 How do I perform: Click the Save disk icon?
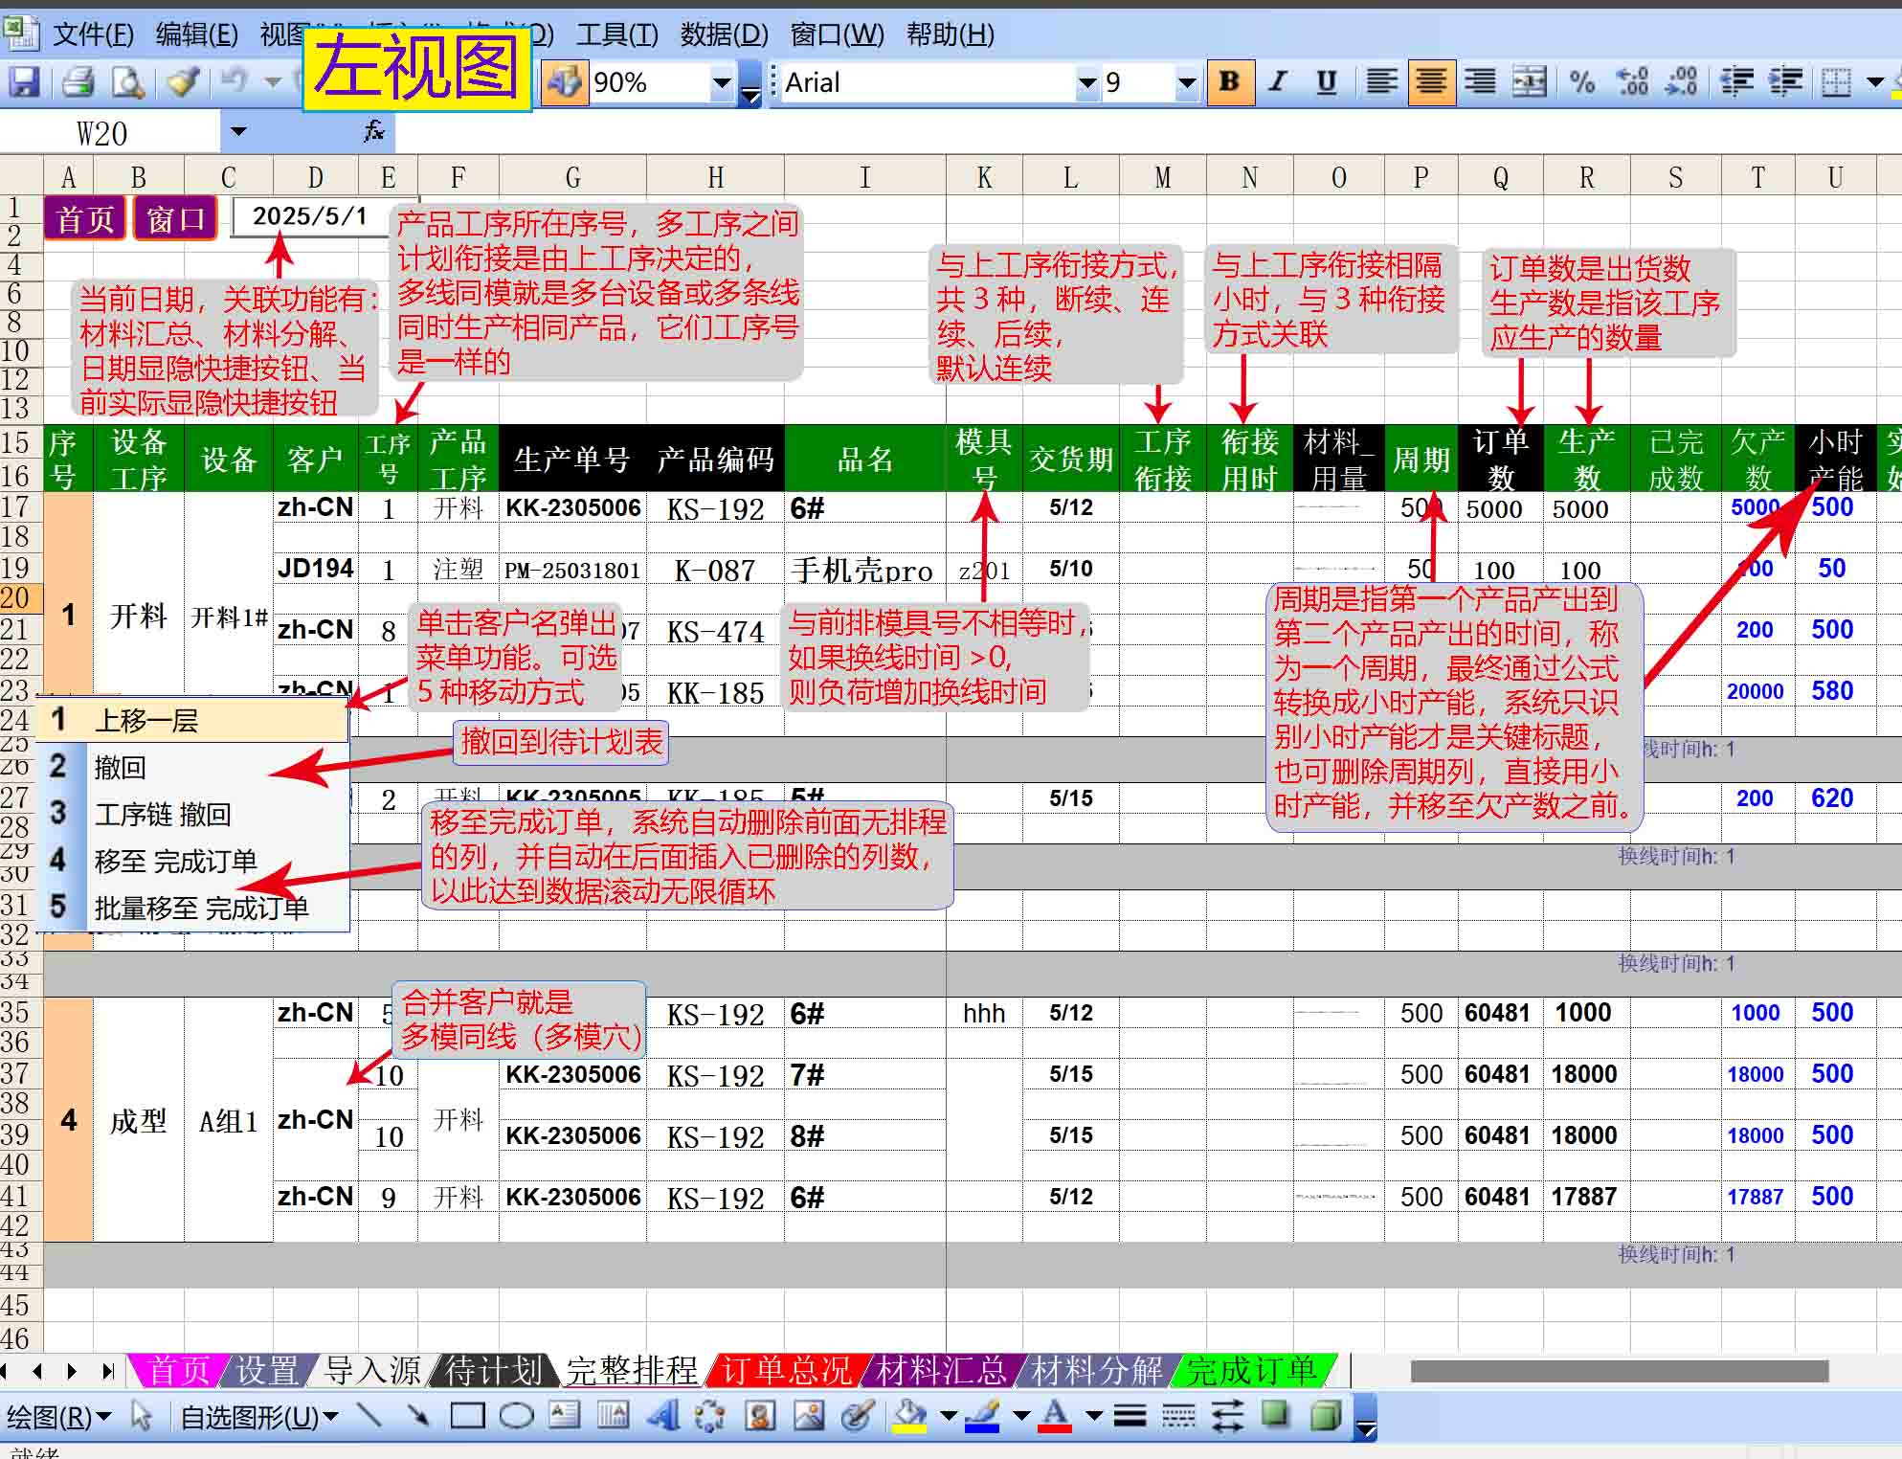[24, 82]
